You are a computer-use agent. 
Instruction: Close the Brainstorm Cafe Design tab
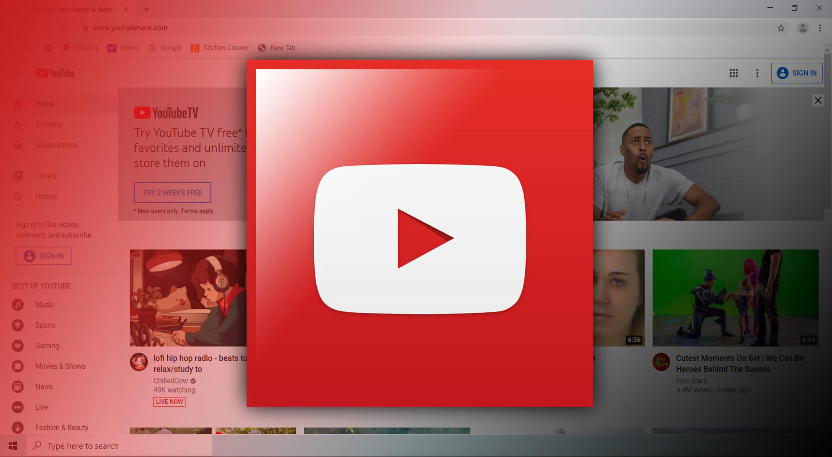pos(125,9)
